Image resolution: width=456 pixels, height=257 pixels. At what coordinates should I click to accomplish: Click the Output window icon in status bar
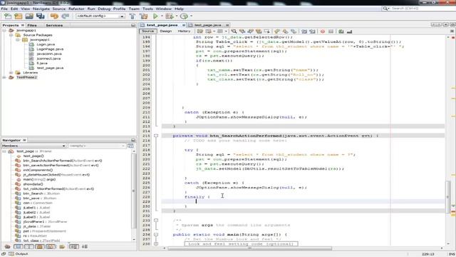tap(11, 254)
